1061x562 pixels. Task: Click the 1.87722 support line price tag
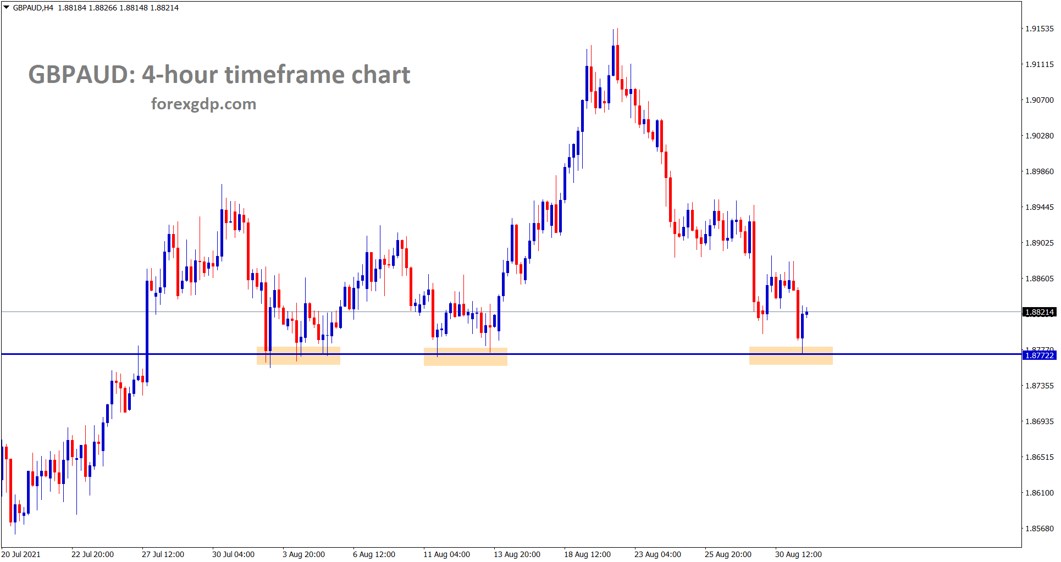tap(1039, 355)
